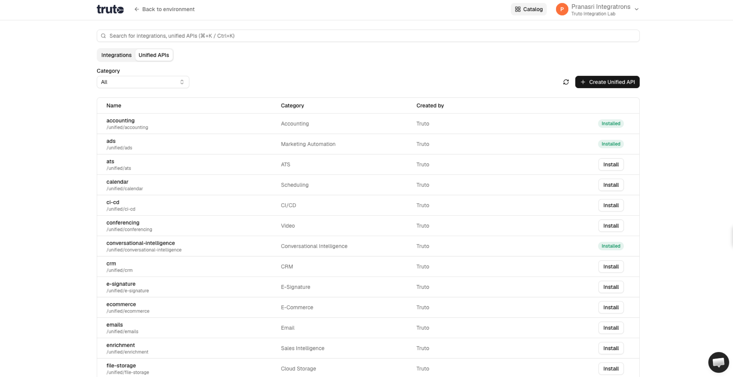This screenshot has height=377, width=733.
Task: Open the Catalog page
Action: click(529, 9)
